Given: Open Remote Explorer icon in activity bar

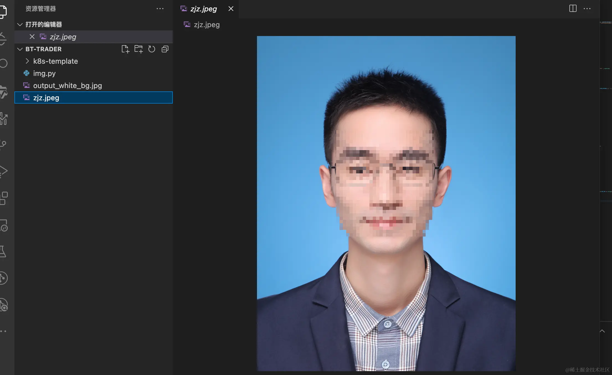Looking at the screenshot, I should point(3,225).
